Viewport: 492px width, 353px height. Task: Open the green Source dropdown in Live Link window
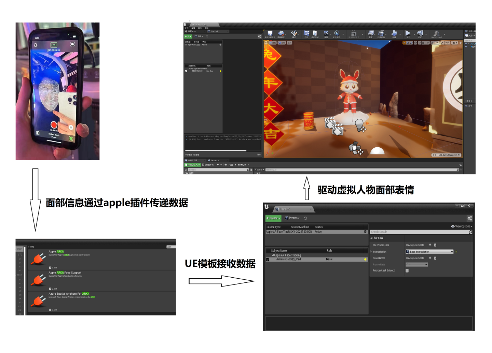point(273,218)
